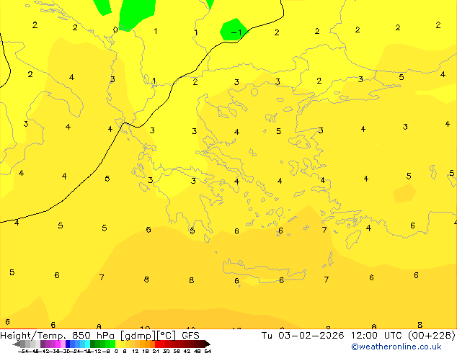The width and height of the screenshot is (457, 353).
Task: Select the bright yellow swatch in the legend
Action: click(117, 344)
